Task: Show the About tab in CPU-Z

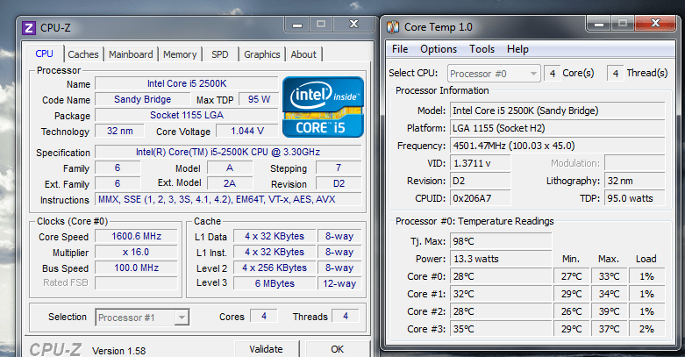Action: (303, 54)
